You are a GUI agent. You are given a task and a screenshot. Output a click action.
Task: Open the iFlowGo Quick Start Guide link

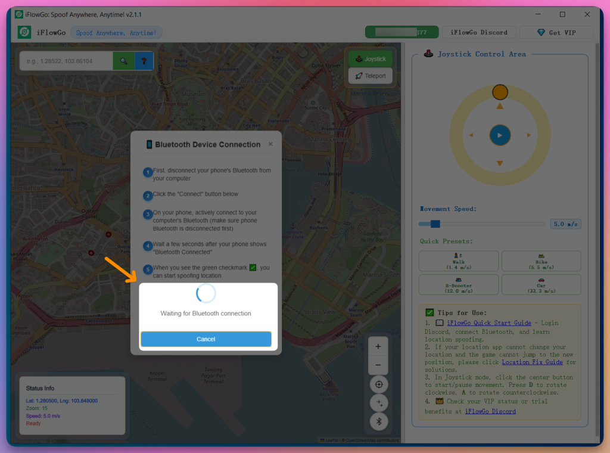pyautogui.click(x=489, y=323)
